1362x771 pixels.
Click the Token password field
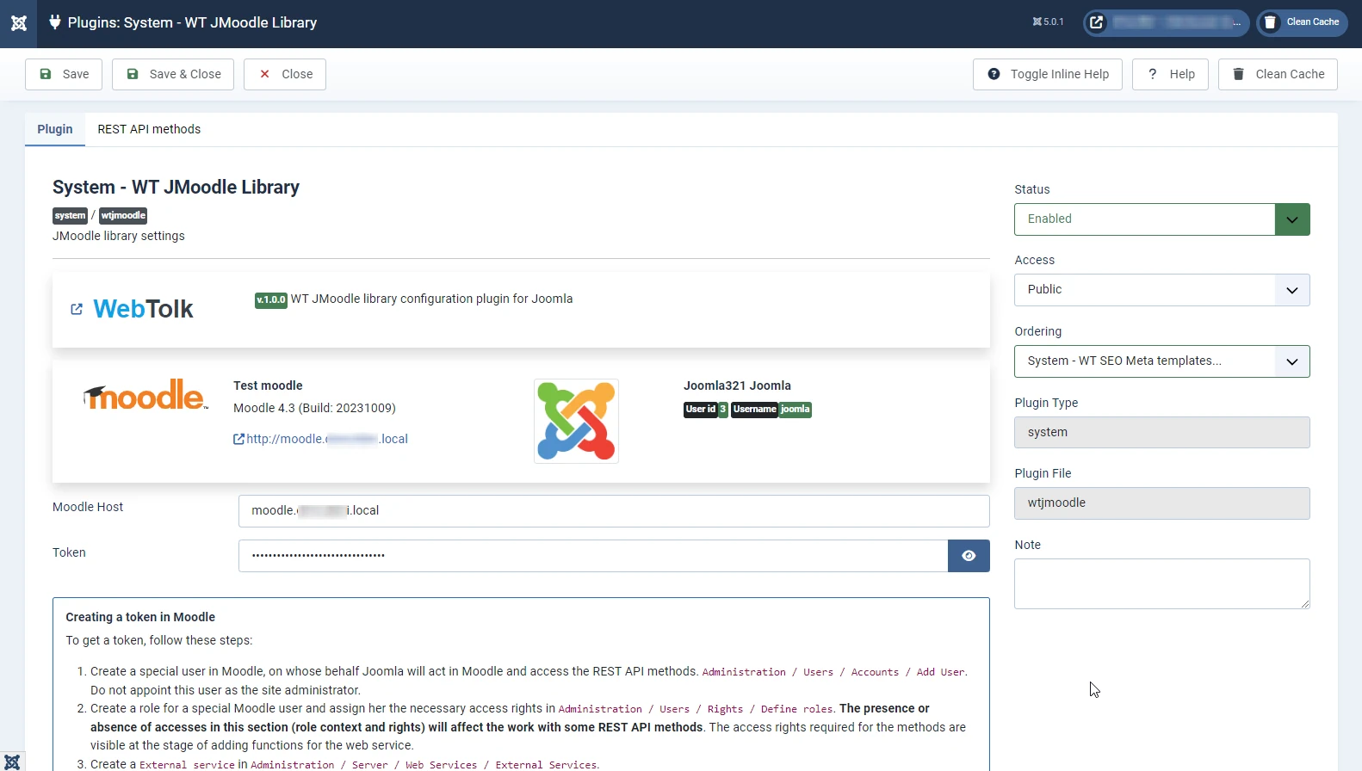coord(593,556)
